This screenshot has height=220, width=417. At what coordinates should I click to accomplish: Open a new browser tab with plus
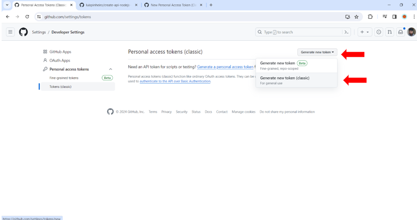[211, 5]
